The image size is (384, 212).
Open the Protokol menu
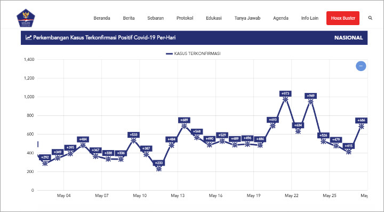[x=185, y=18]
